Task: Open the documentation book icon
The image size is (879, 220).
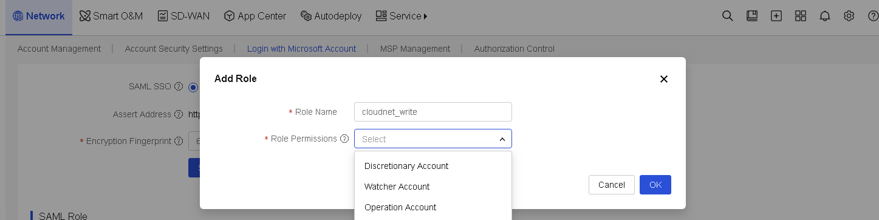Action: [752, 16]
